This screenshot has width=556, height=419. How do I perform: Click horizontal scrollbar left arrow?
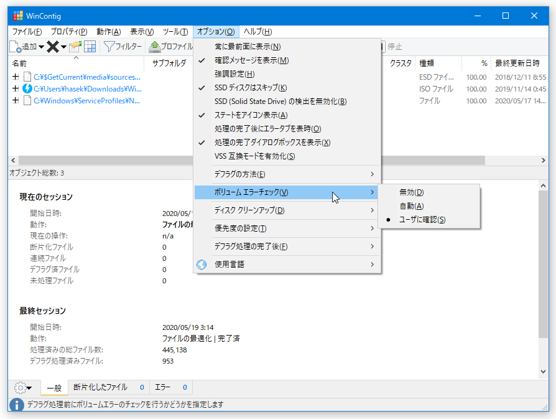14,160
